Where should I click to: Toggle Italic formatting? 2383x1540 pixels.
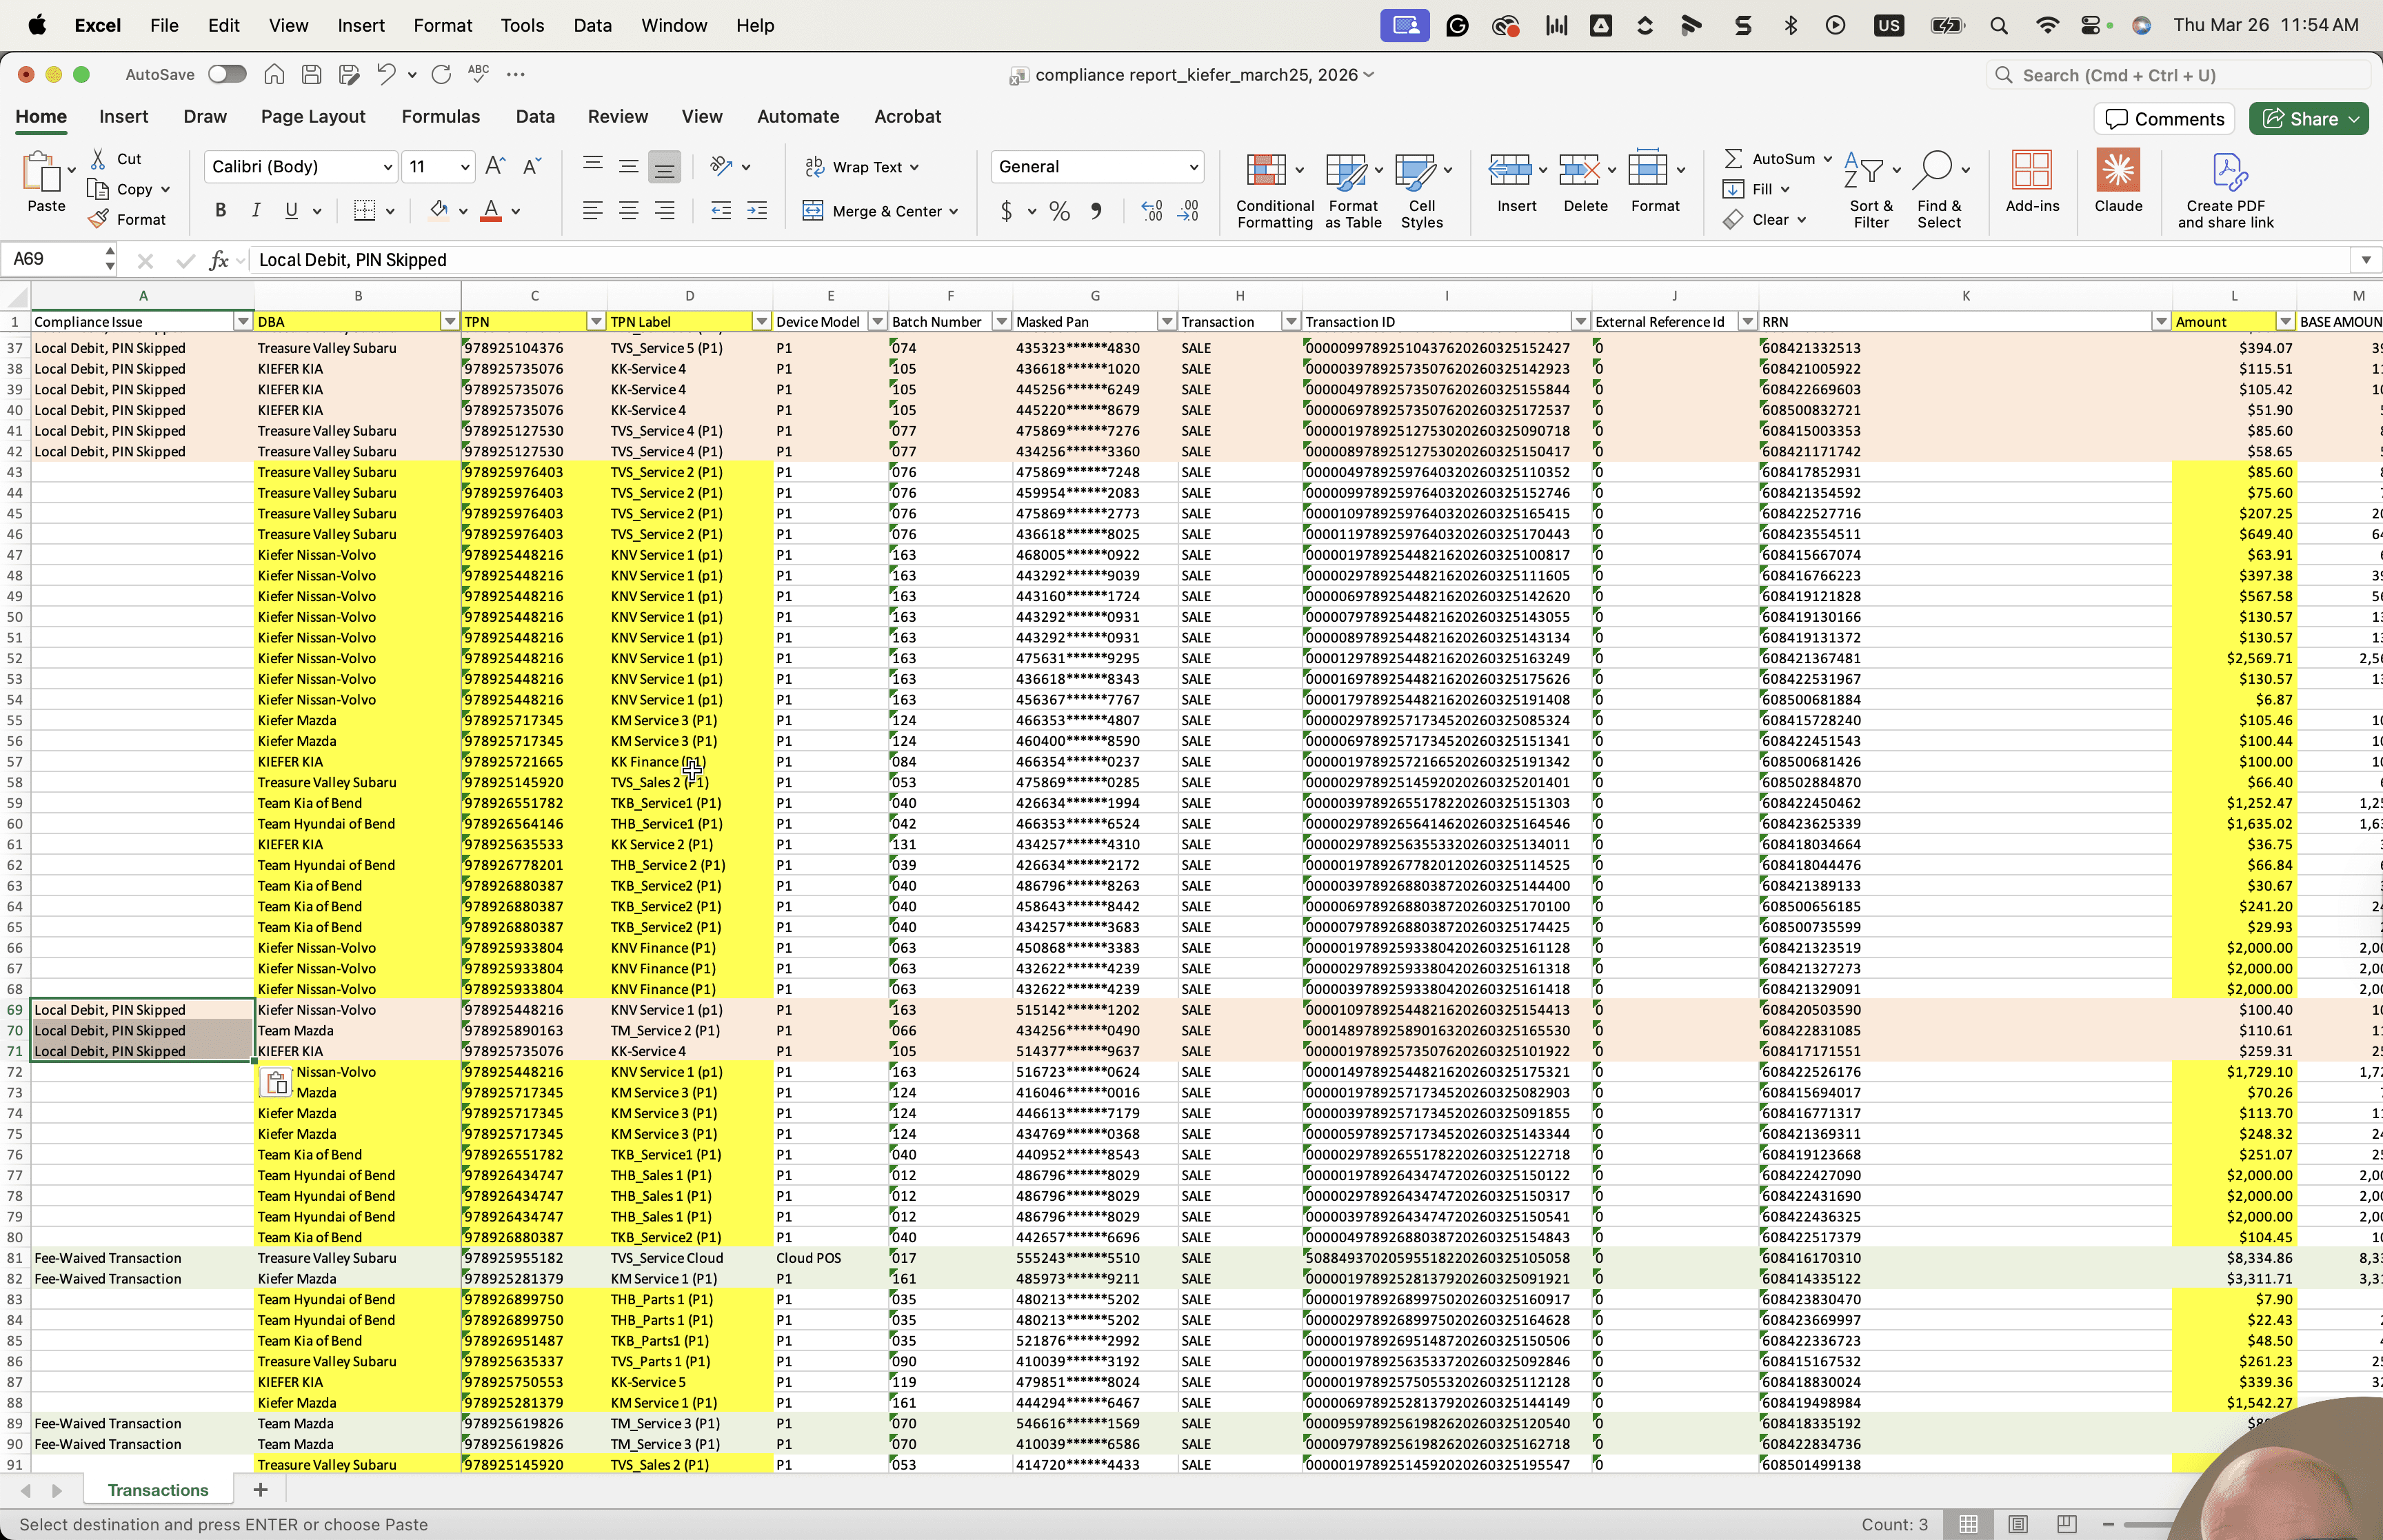point(255,210)
